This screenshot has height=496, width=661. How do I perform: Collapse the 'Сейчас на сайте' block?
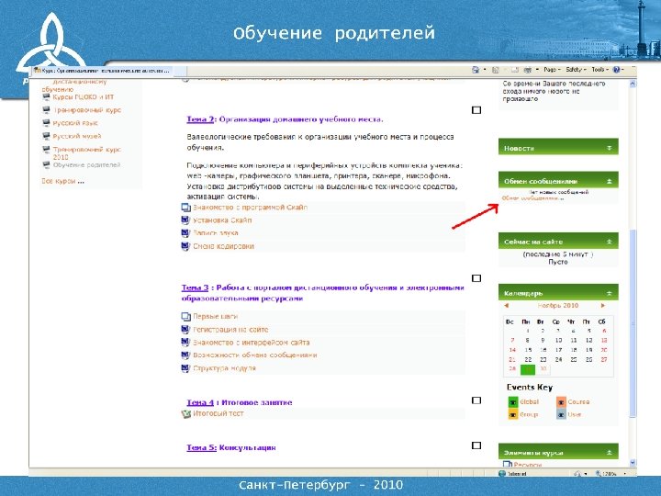(x=610, y=242)
